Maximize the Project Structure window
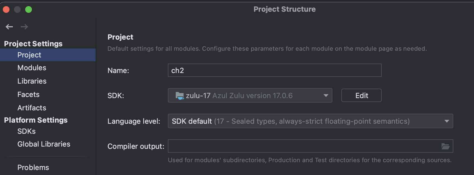 [29, 9]
